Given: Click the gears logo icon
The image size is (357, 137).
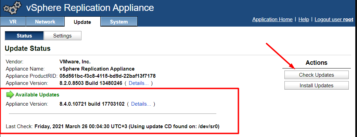Looking at the screenshot, I should click(12, 8).
